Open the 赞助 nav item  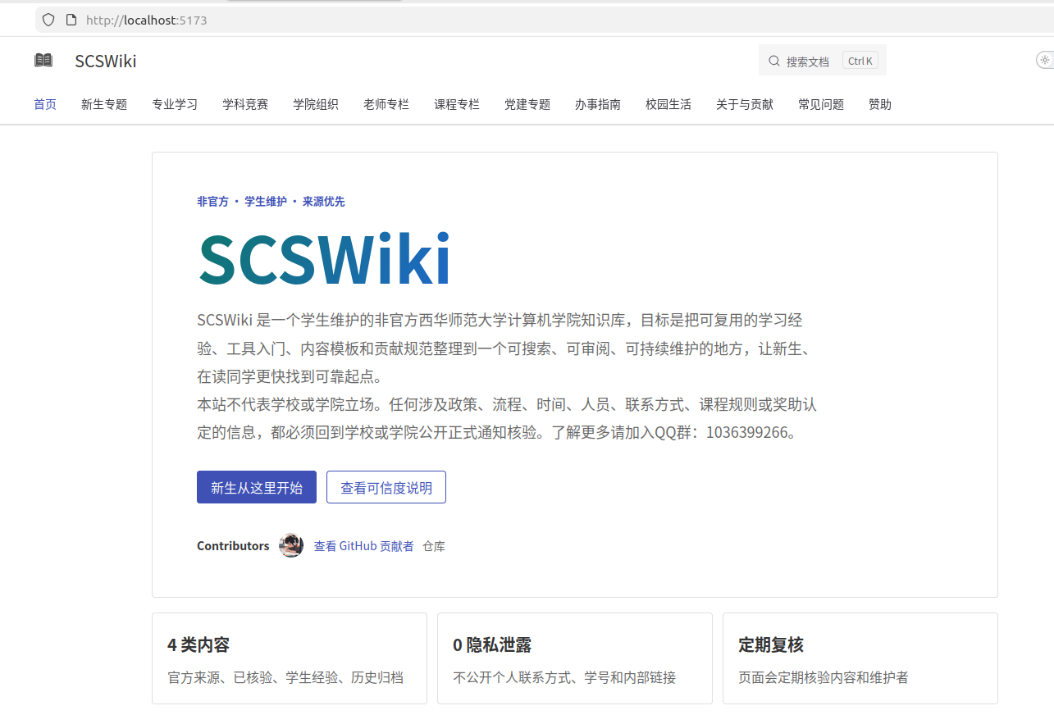pyautogui.click(x=880, y=104)
